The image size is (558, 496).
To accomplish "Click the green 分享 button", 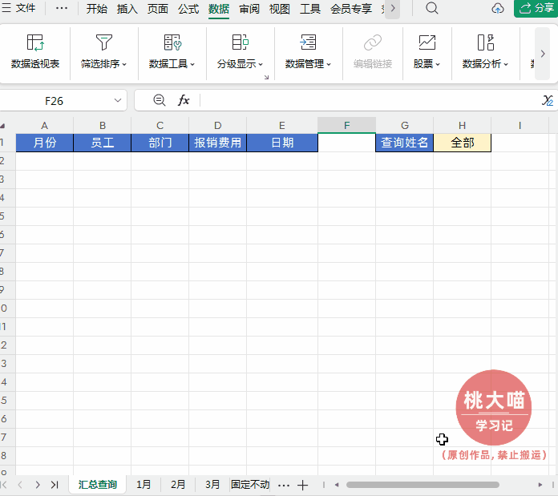I will (536, 8).
